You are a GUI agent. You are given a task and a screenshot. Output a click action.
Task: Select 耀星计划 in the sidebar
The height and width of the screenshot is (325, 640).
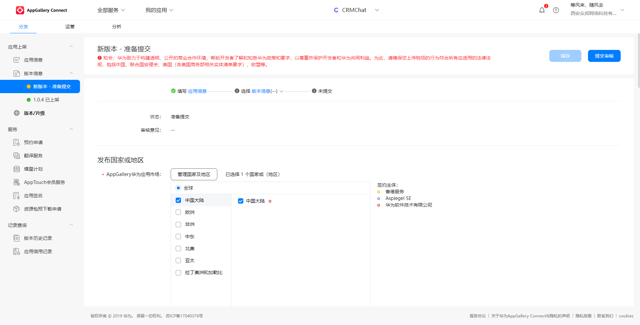[x=33, y=169]
